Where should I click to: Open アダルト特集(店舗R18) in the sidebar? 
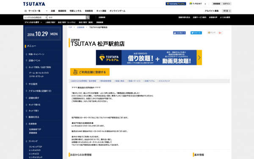click(40, 91)
